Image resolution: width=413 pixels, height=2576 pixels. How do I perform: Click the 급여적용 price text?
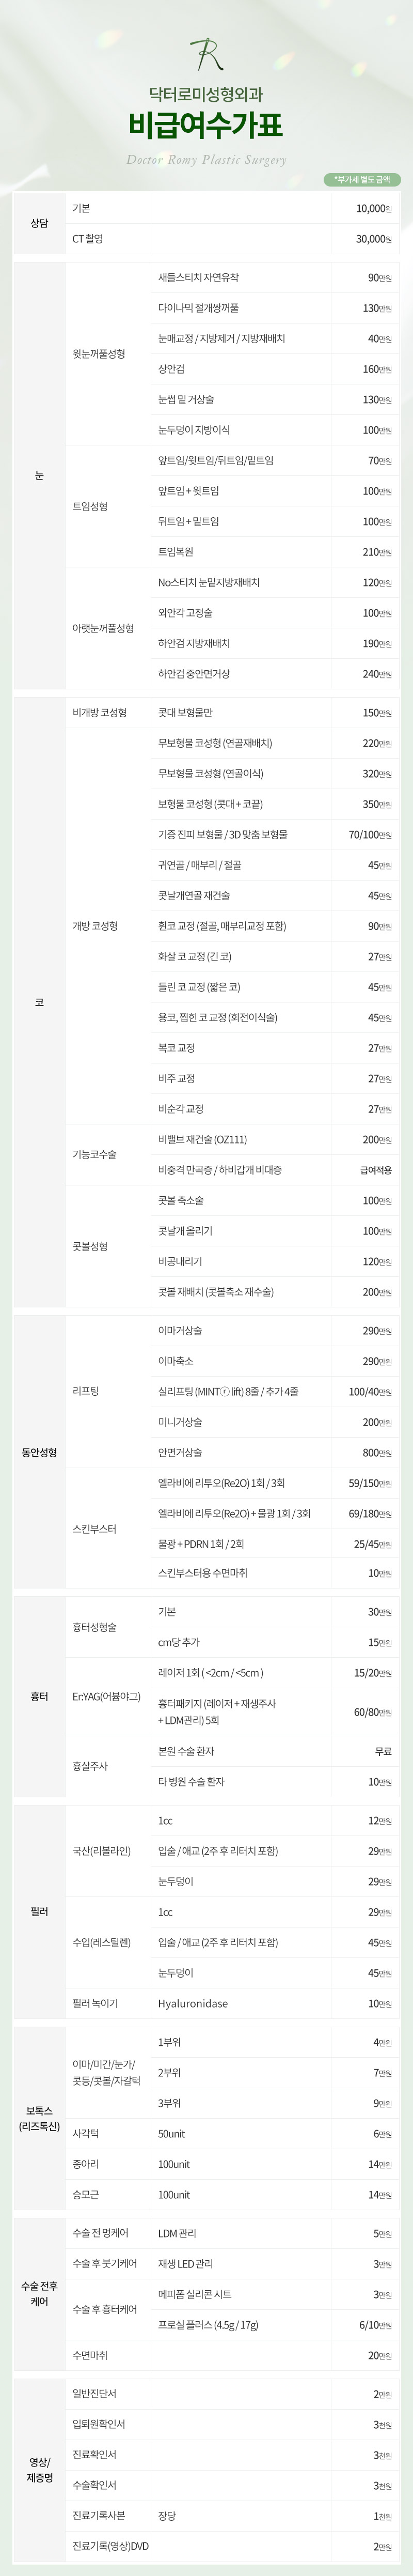tap(376, 1170)
